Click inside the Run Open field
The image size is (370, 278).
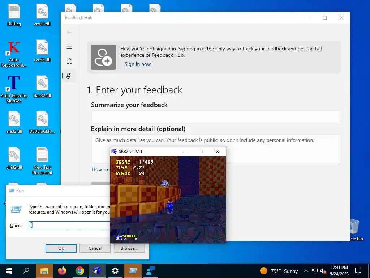[69, 225]
